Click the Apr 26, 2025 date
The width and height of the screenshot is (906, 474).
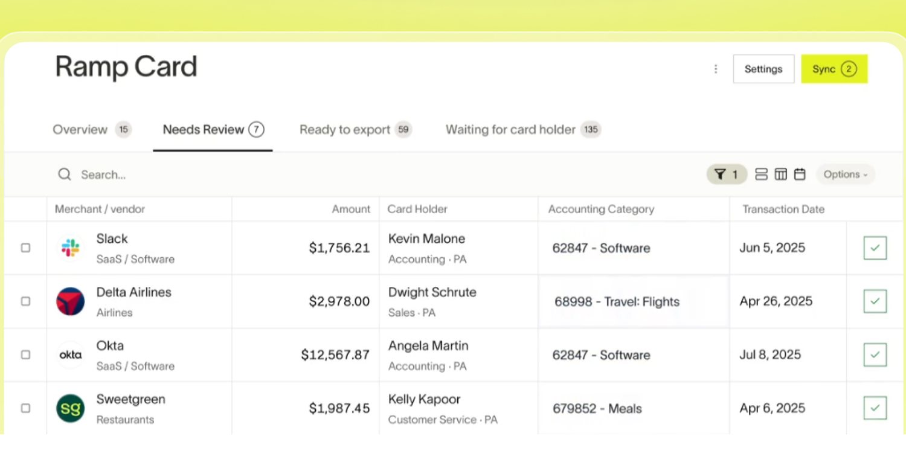pyautogui.click(x=776, y=301)
